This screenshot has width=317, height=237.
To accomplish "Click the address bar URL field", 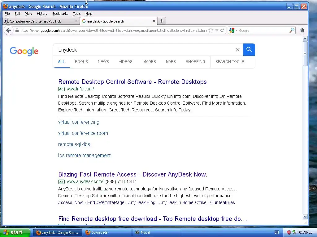I will point(113,31).
